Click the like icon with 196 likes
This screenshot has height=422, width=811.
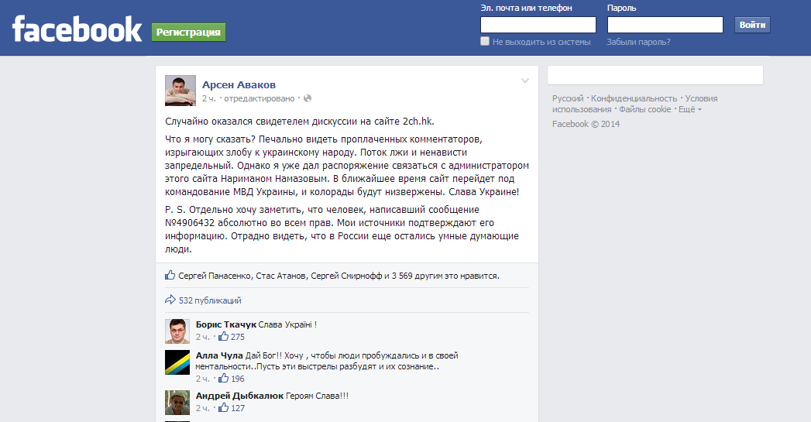coord(223,379)
